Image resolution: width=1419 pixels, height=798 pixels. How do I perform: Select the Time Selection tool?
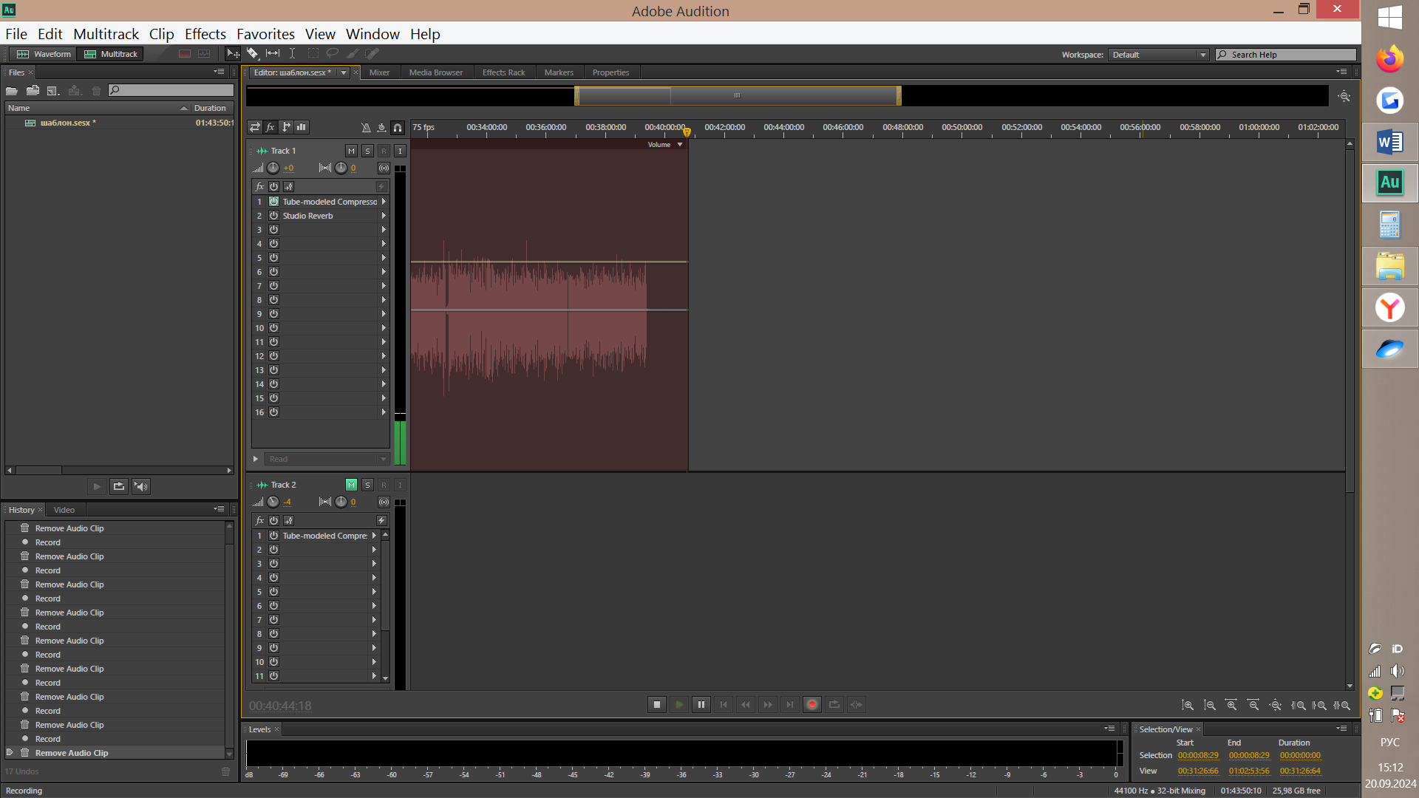point(293,54)
